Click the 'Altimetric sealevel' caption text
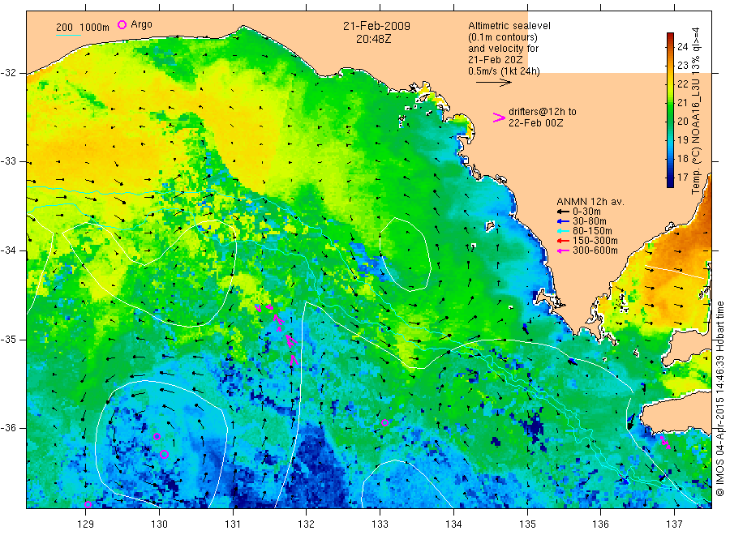 [x=509, y=26]
